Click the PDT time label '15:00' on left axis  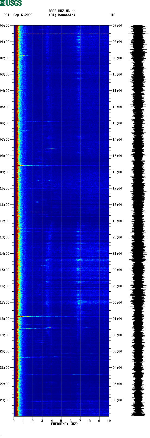click(5, 270)
